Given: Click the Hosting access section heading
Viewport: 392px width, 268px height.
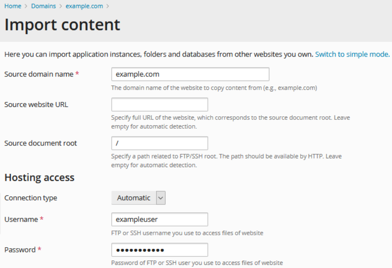Looking at the screenshot, I should click(39, 178).
